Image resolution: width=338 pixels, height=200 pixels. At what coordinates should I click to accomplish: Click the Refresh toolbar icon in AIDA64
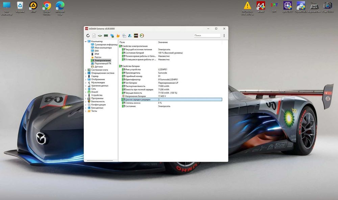(x=88, y=35)
